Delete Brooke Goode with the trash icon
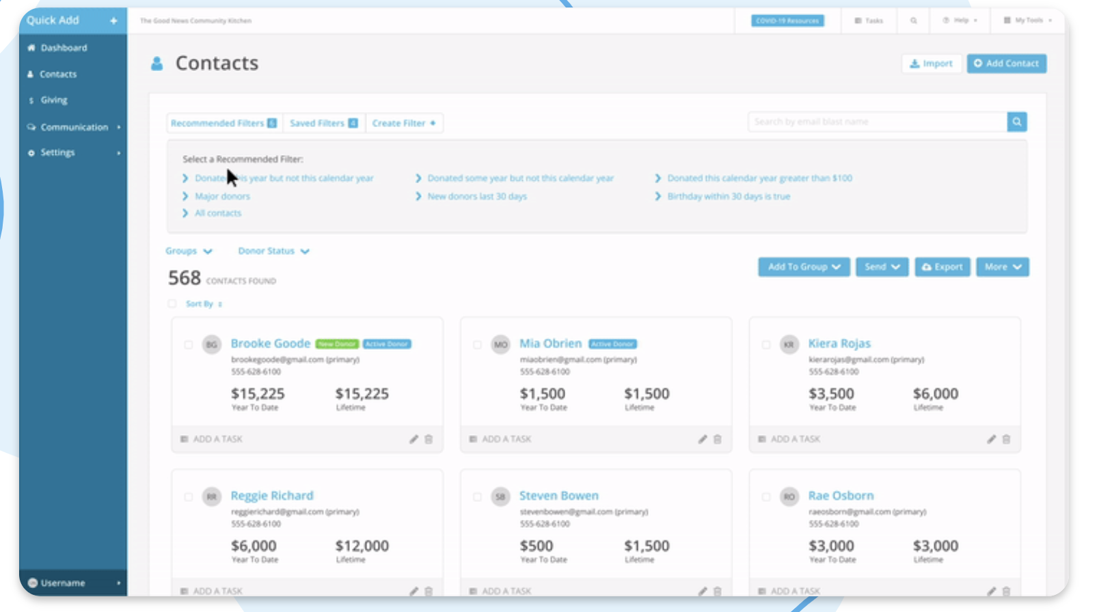 429,439
